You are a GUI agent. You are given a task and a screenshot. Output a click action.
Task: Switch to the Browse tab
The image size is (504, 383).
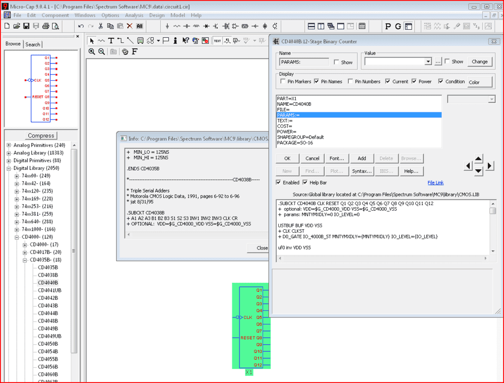[13, 44]
